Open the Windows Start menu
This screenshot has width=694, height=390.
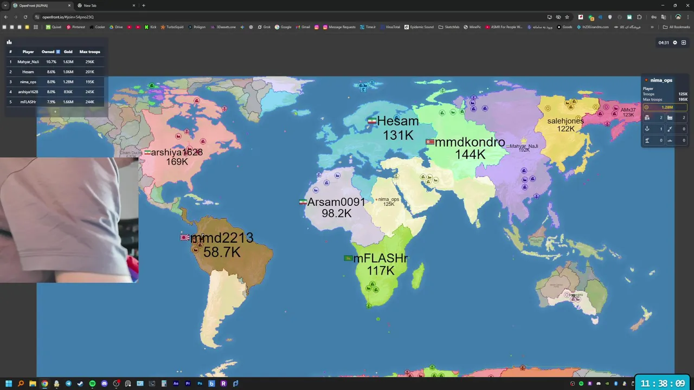click(x=9, y=383)
